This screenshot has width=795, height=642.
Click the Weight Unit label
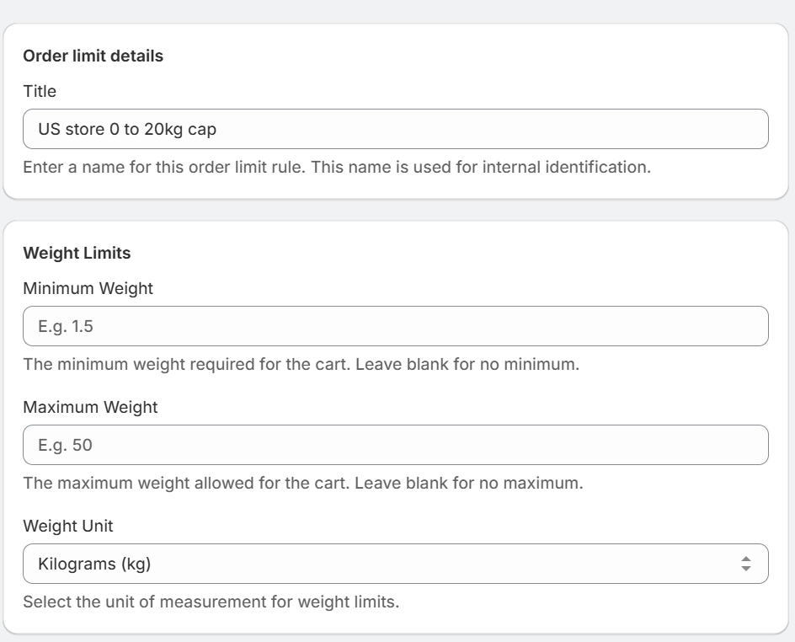point(68,526)
